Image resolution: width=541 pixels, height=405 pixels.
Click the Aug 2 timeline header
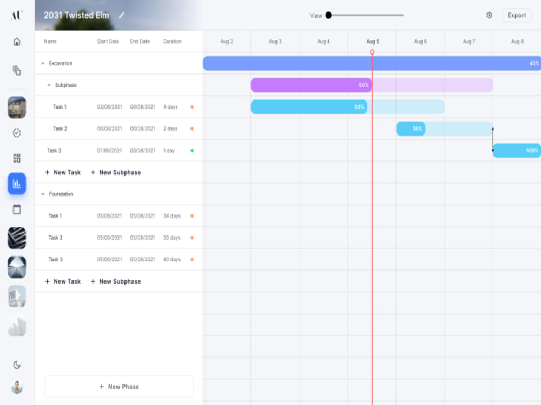click(x=227, y=42)
